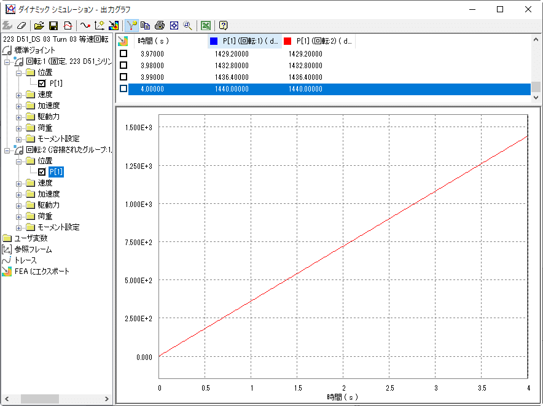Click the 時間 ( s ) column header
Screen dimensions: 543x406
tap(171, 41)
